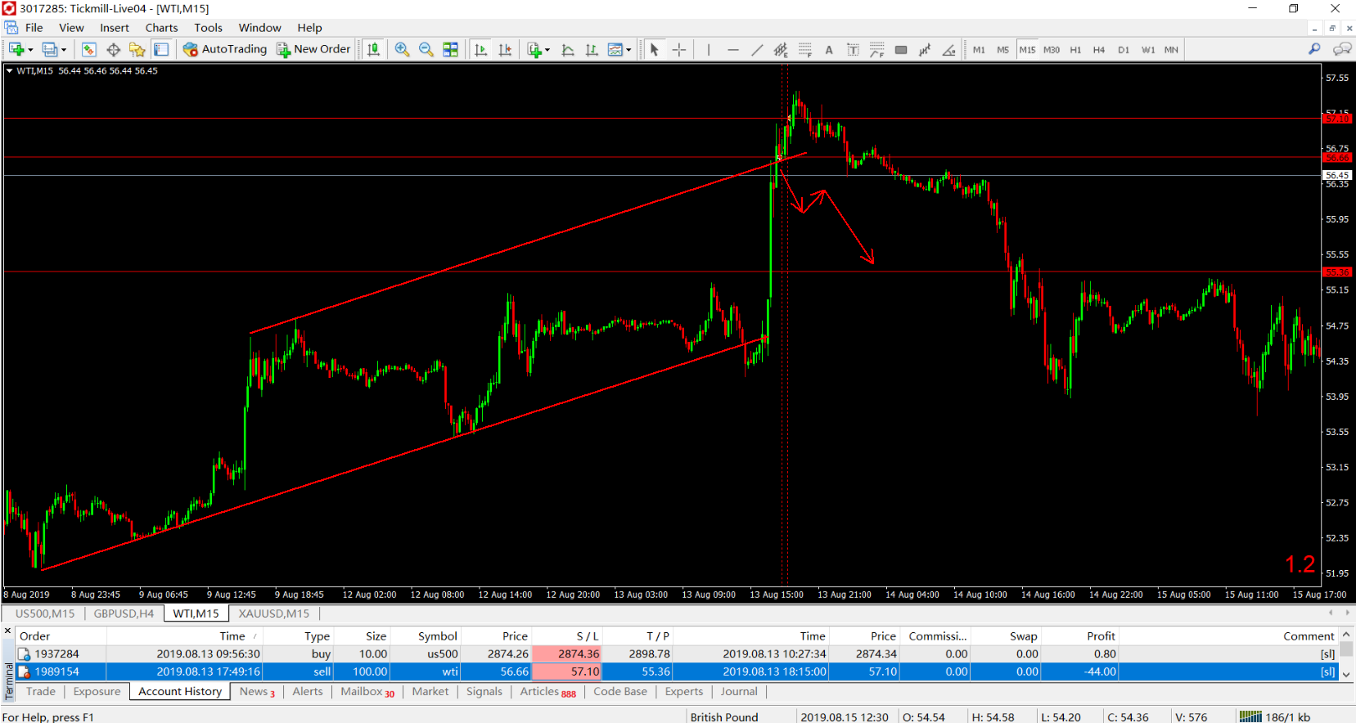This screenshot has height=723, width=1356.
Task: Select the text annotation tool
Action: point(829,49)
